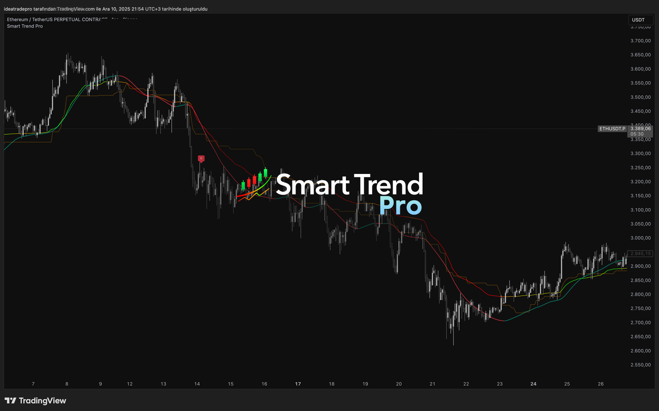Click the 2.945,15 gray price tag

click(640, 254)
